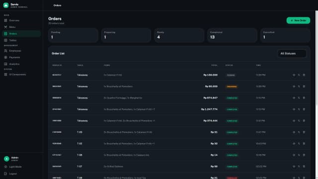Click the Status column header
Screen dimensions: 318x179
coord(229,65)
